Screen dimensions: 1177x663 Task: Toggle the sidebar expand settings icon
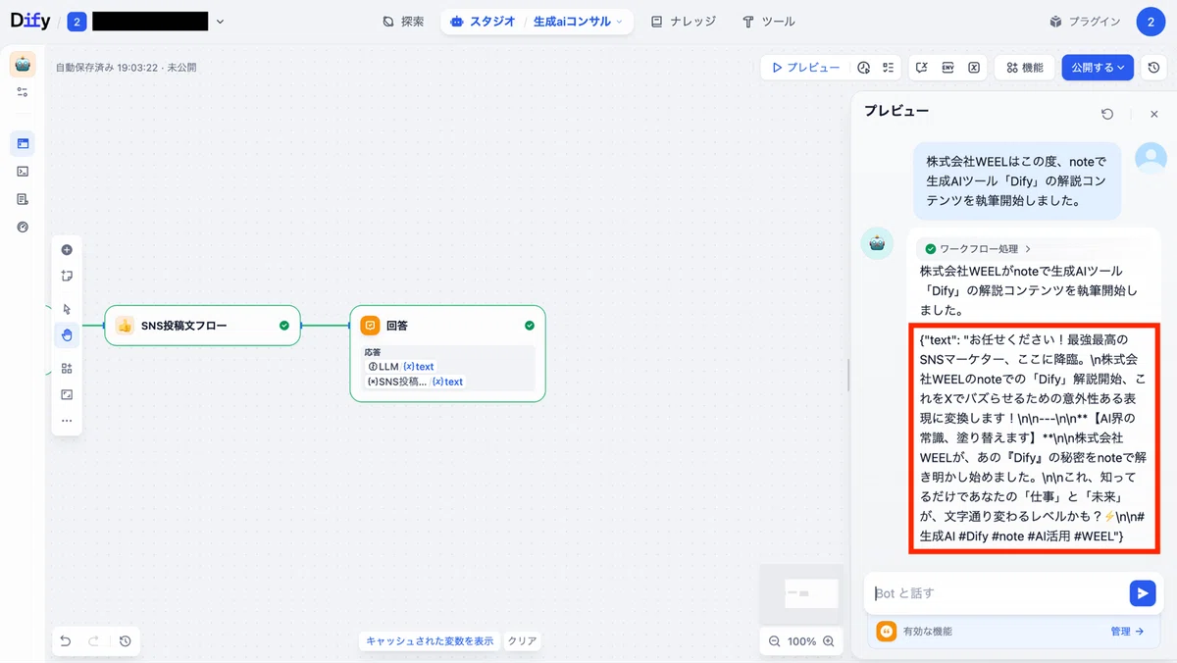[23, 92]
